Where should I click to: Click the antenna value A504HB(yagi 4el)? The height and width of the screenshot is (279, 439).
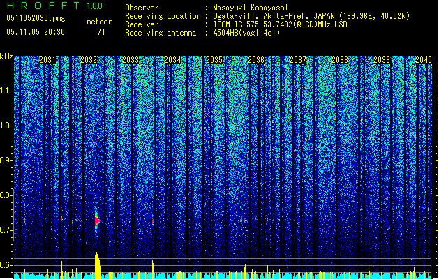click(246, 33)
